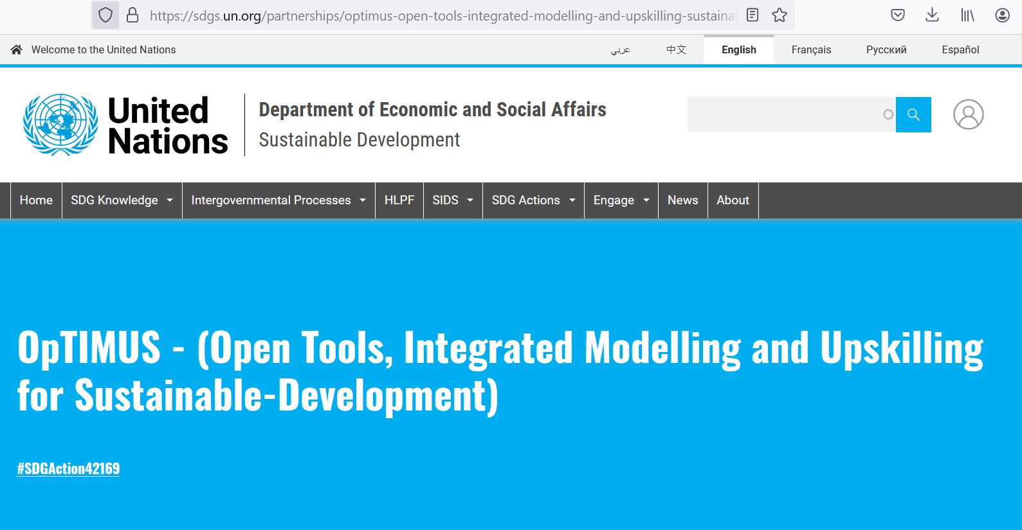Open the downloads arrow icon
Image resolution: width=1022 pixels, height=530 pixels.
[932, 15]
